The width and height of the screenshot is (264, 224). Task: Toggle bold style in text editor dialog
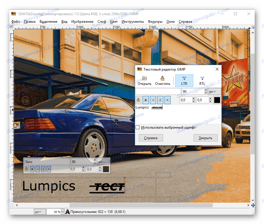pyautogui.click(x=146, y=100)
